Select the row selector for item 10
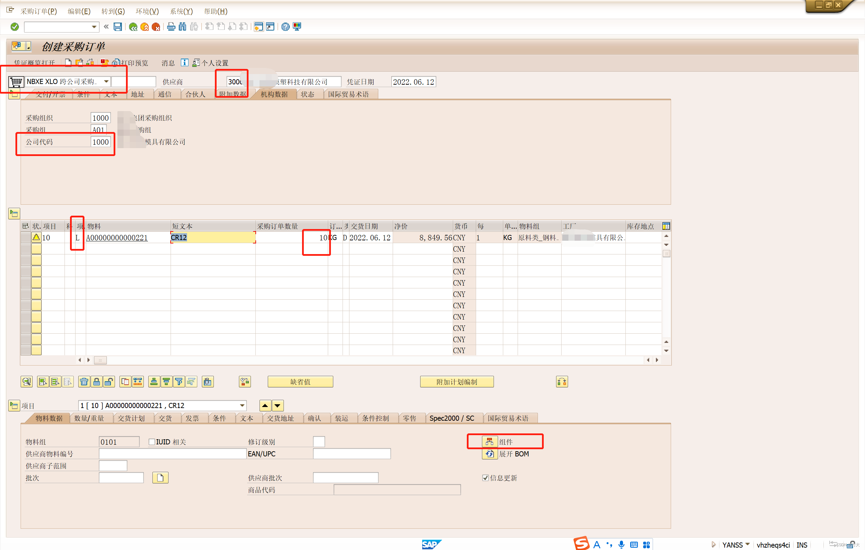The height and width of the screenshot is (550, 865). 25,238
